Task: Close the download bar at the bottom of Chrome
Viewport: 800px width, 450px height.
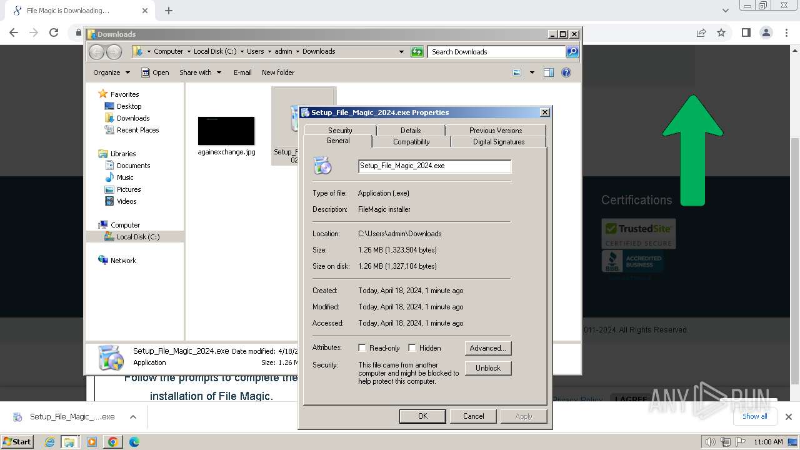Action: [789, 416]
